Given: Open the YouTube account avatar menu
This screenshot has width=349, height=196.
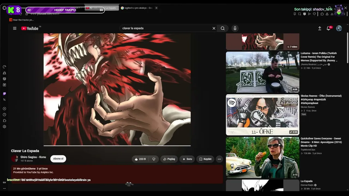Looking at the screenshot, I should pyautogui.click(x=339, y=28).
